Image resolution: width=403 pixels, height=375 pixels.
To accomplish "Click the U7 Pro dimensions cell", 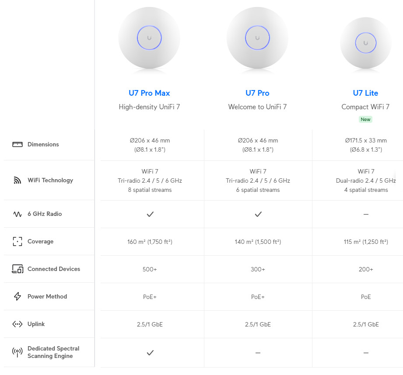I will (x=258, y=145).
